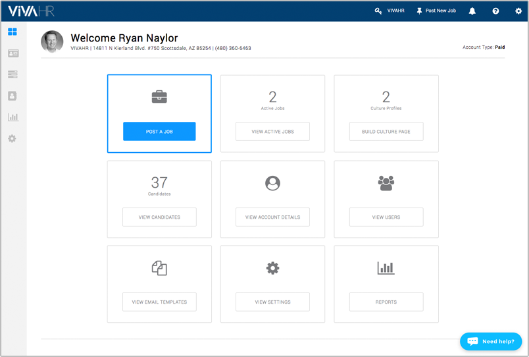
Task: Click the briefcase icon on Post a Job card
Action: pyautogui.click(x=159, y=97)
